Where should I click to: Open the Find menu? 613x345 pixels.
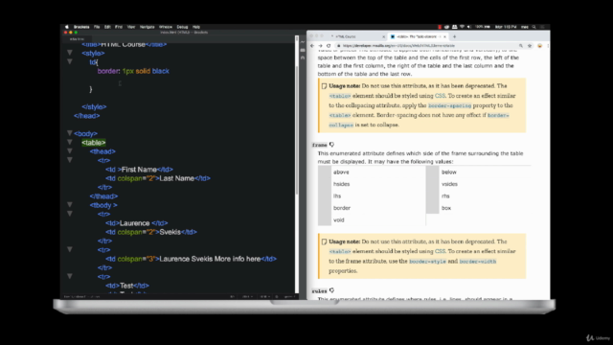119,27
